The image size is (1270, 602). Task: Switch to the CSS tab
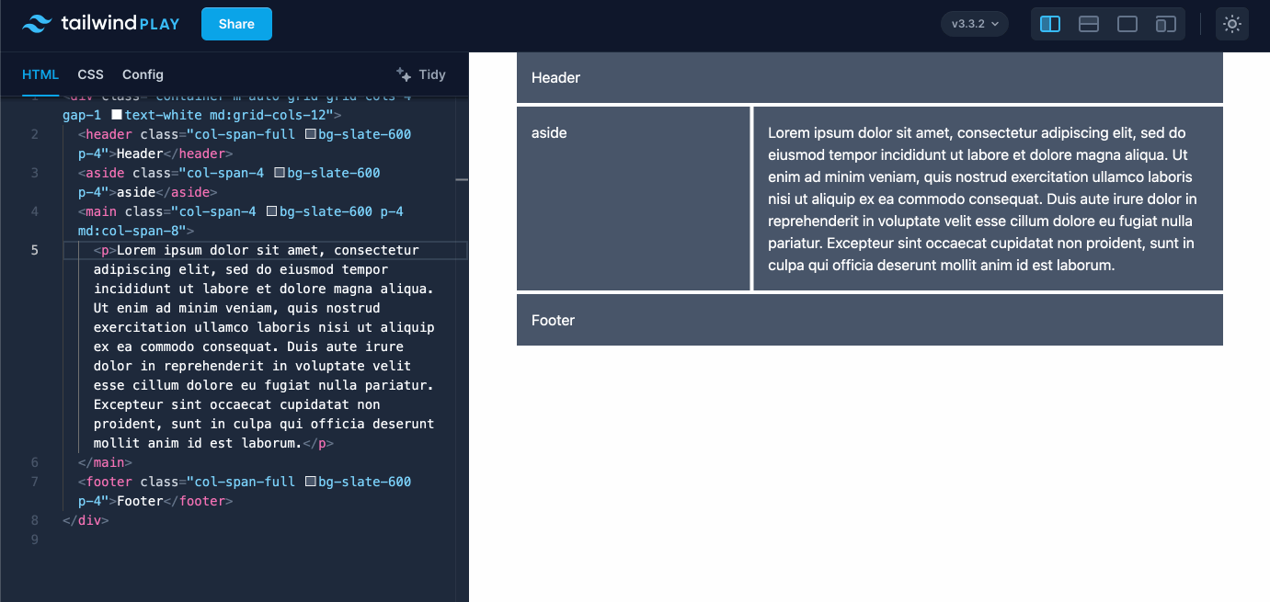click(90, 74)
